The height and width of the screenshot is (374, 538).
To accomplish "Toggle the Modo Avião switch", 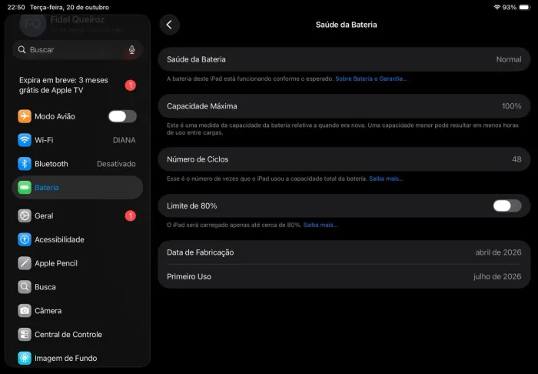I will coord(122,116).
